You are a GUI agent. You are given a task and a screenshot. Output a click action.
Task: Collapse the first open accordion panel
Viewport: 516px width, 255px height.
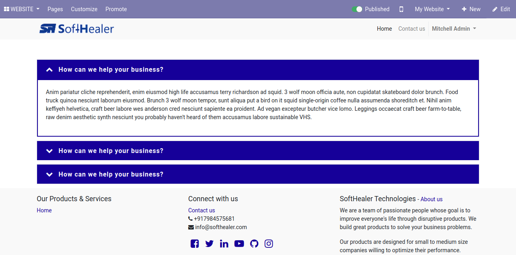click(258, 70)
